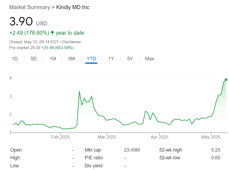
Task: Show the 1M price chart
Action: coord(53,59)
